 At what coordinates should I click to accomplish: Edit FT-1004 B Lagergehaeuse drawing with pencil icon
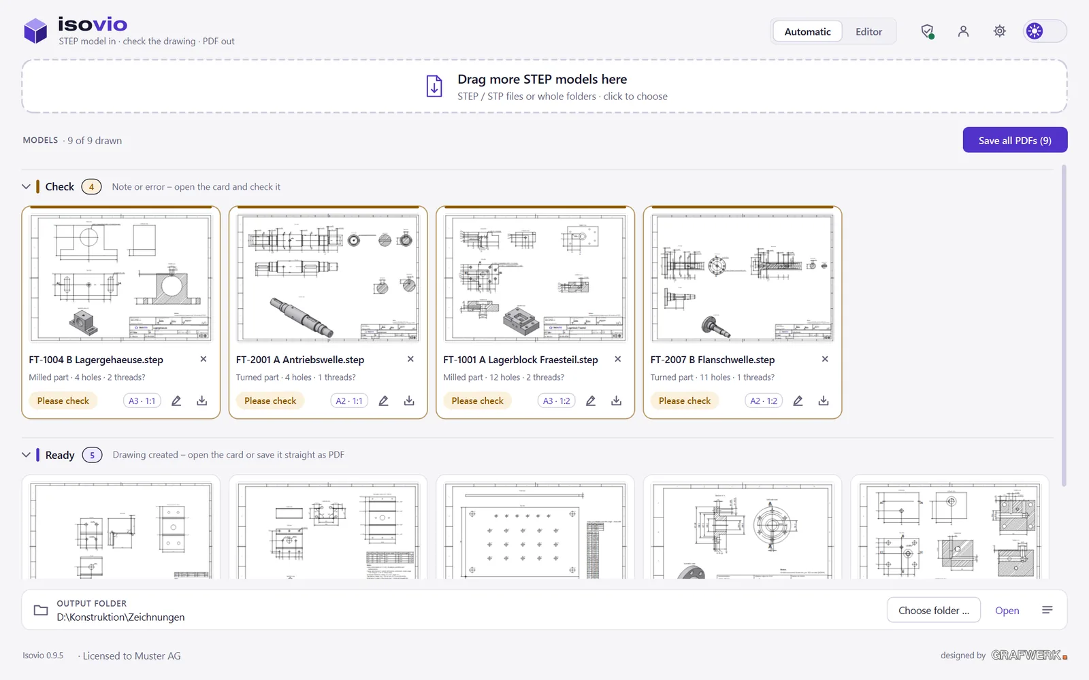176,401
